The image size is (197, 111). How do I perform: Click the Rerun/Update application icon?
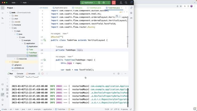tap(99, 2)
